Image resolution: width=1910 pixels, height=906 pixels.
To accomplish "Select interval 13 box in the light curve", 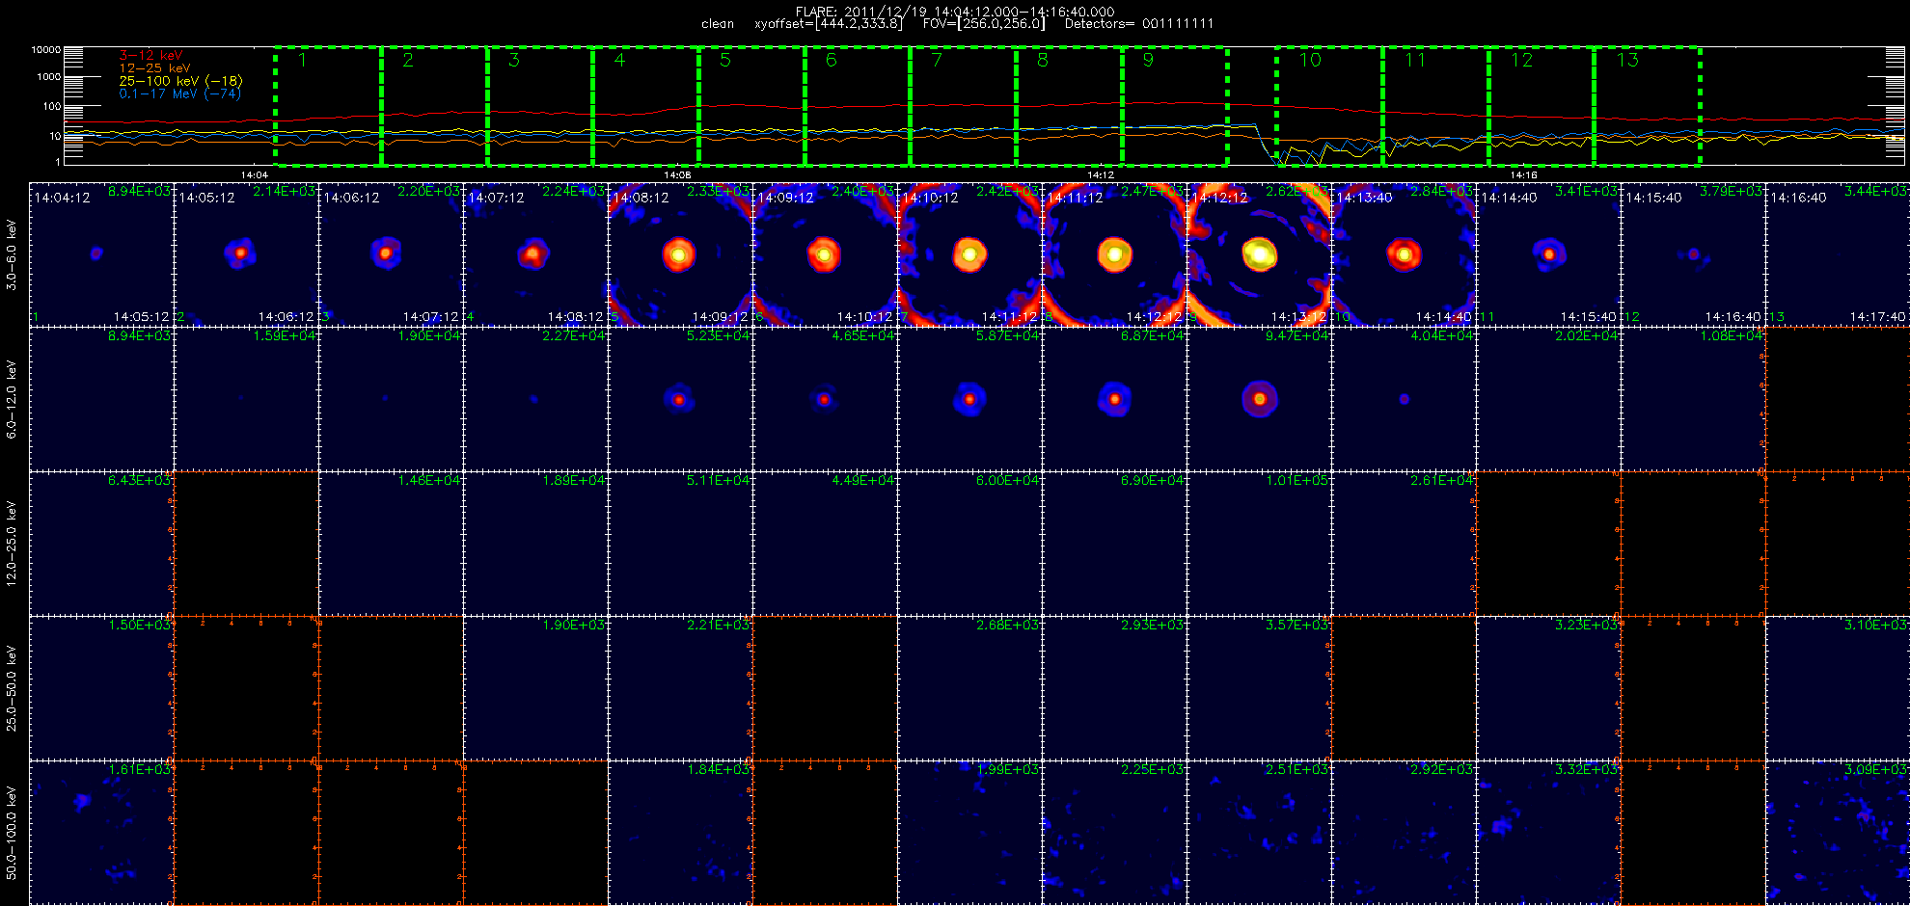I will coord(1647,106).
